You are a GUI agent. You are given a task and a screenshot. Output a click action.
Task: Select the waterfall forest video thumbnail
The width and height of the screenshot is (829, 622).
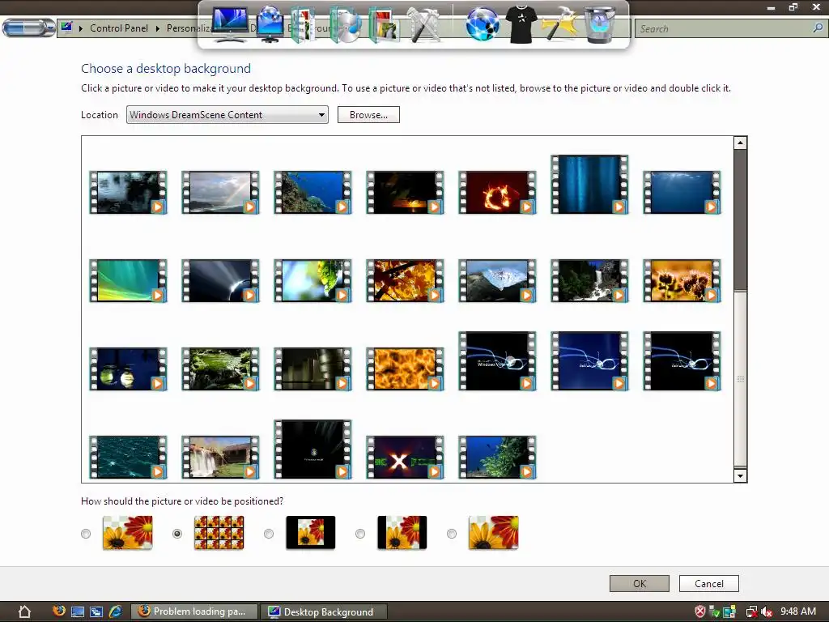[589, 280]
